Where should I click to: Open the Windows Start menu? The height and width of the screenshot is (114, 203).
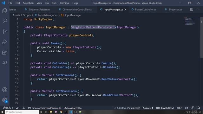point(2,112)
